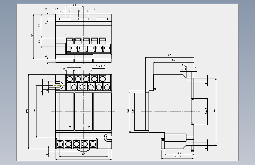255x165 pixels.
Task: Select the 75 overall width dimension
Action: (x=84, y=157)
